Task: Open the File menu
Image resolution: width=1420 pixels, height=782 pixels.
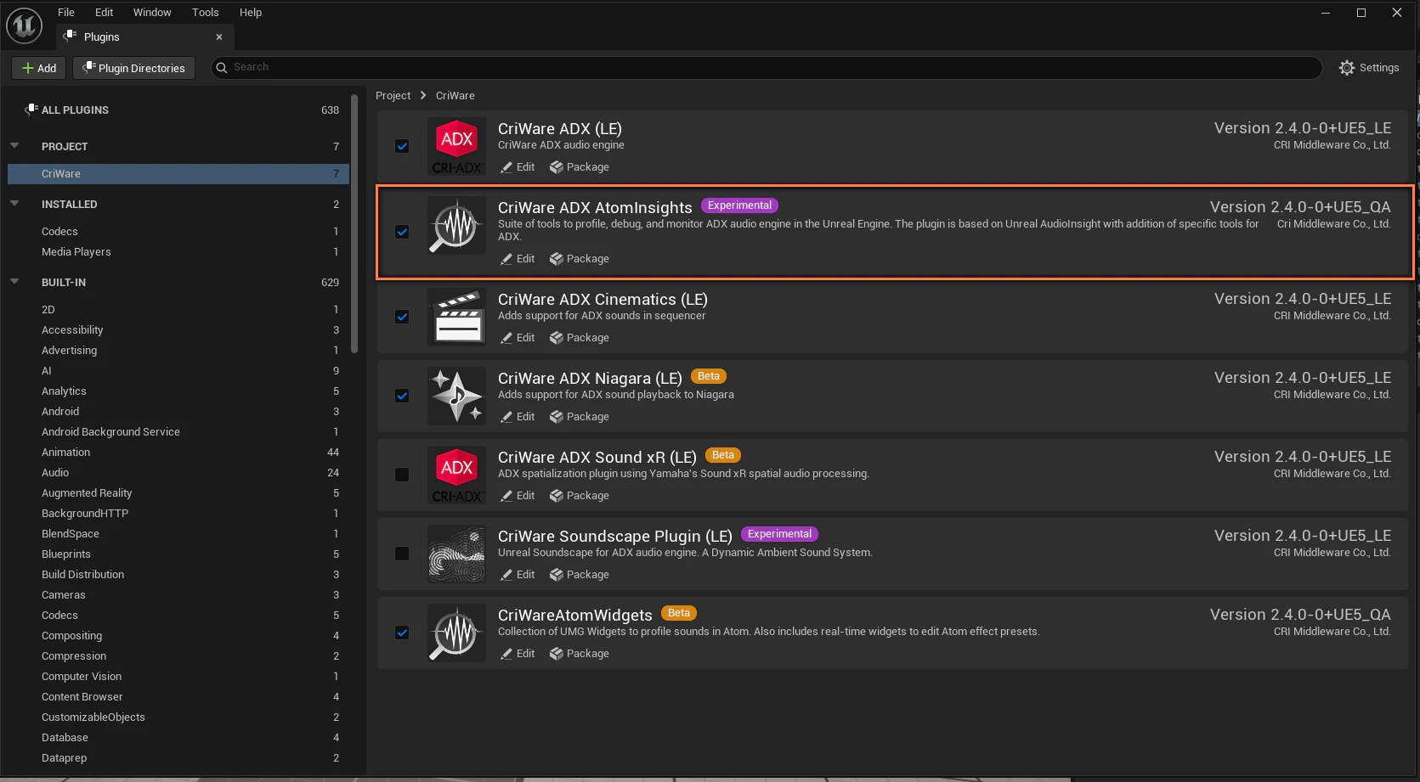Action: 66,12
